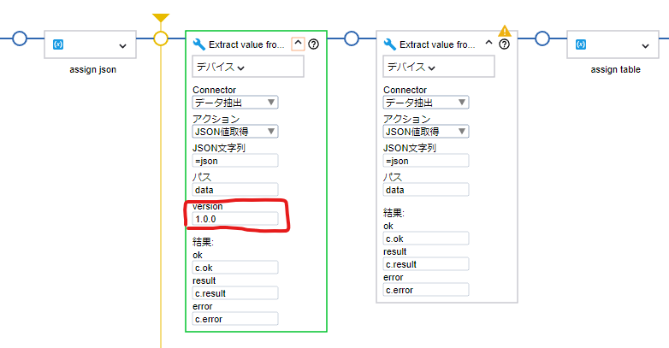The height and width of the screenshot is (348, 669).
Task: Click connector circle before assign table node
Action: point(542,38)
